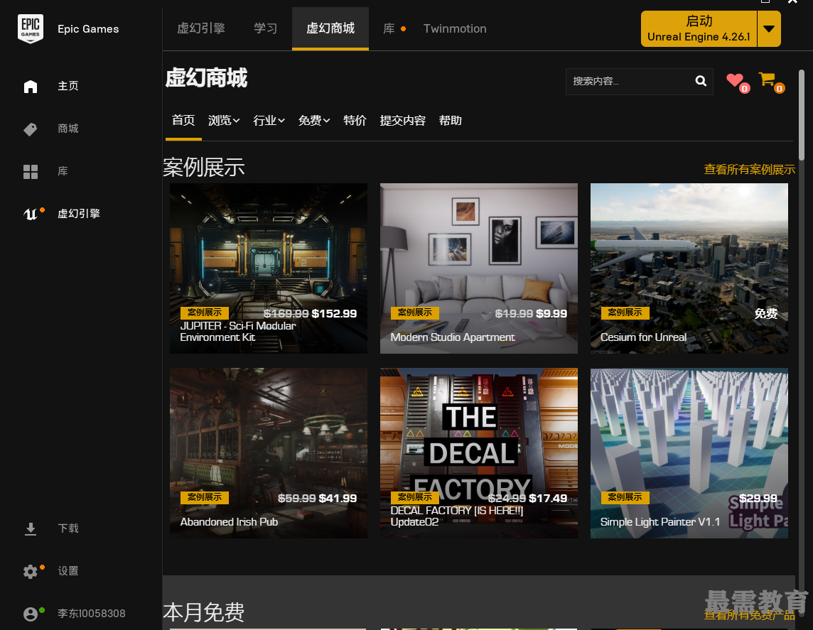Viewport: 813px width, 630px height.
Task: Click the $41.99 price on Abandoned Irish Pub
Action: [x=338, y=499]
